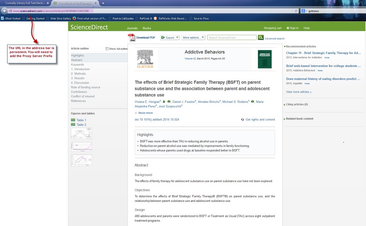
Task: Switch to the Connelly Library Full Text tab
Action: click(x=25, y=3)
